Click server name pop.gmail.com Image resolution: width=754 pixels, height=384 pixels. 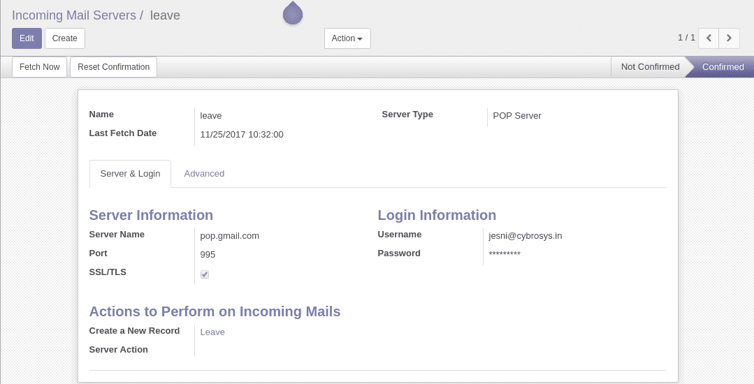tap(229, 236)
